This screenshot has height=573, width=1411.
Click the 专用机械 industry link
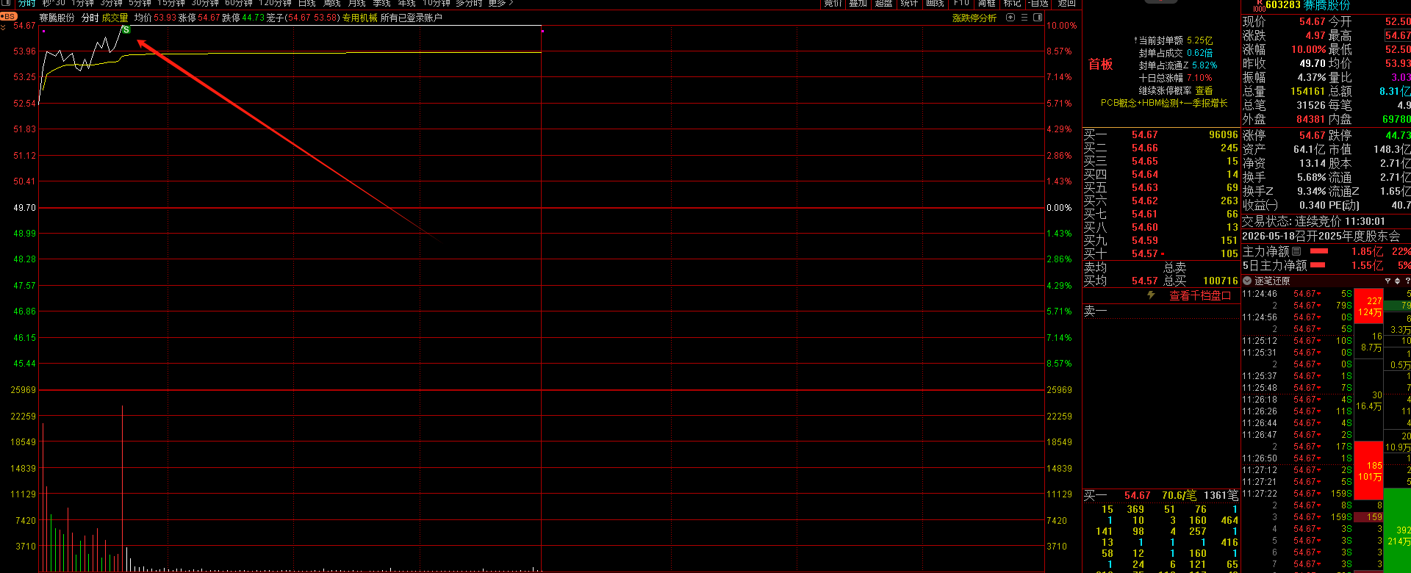(x=360, y=18)
